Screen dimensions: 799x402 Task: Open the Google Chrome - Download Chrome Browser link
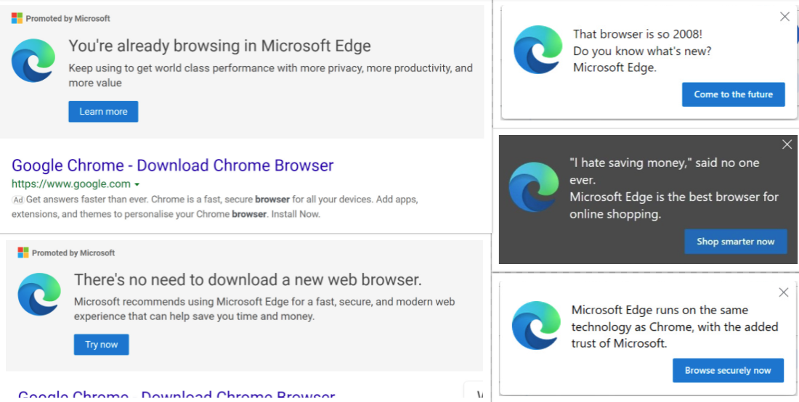click(173, 165)
